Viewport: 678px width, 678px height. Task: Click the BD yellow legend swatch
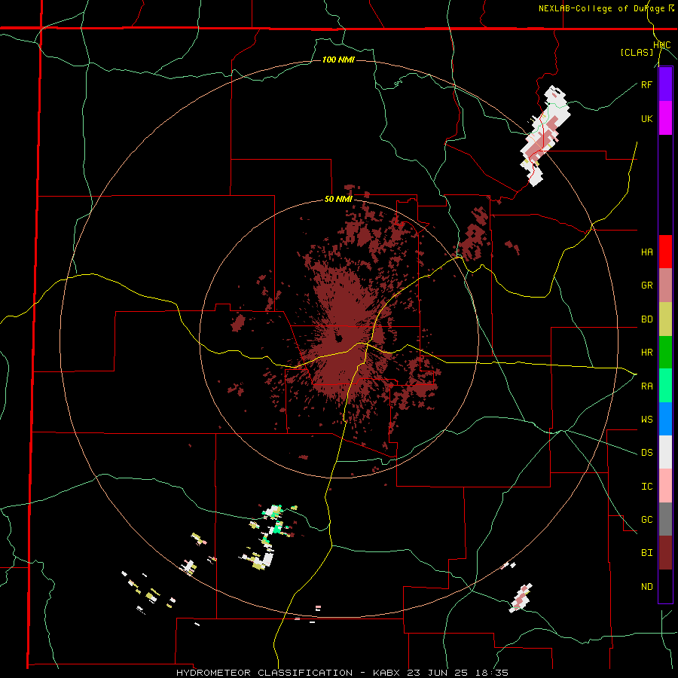click(x=665, y=319)
